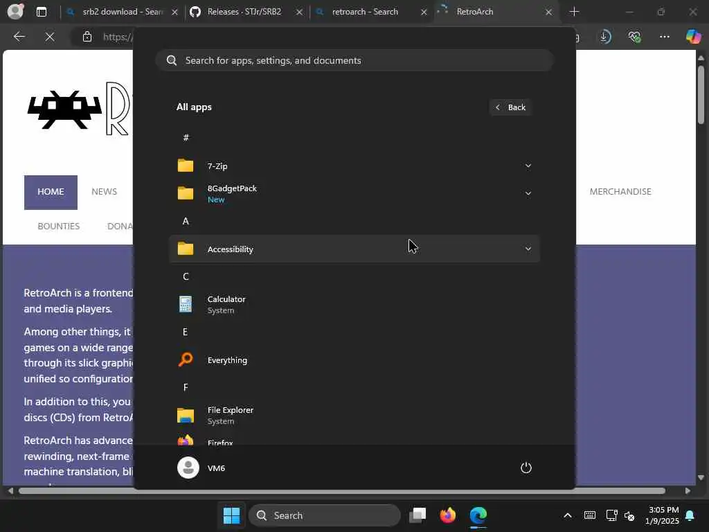The width and height of the screenshot is (709, 532).
Task: Close the Releases STJr/SRB2 tab
Action: pyautogui.click(x=299, y=12)
